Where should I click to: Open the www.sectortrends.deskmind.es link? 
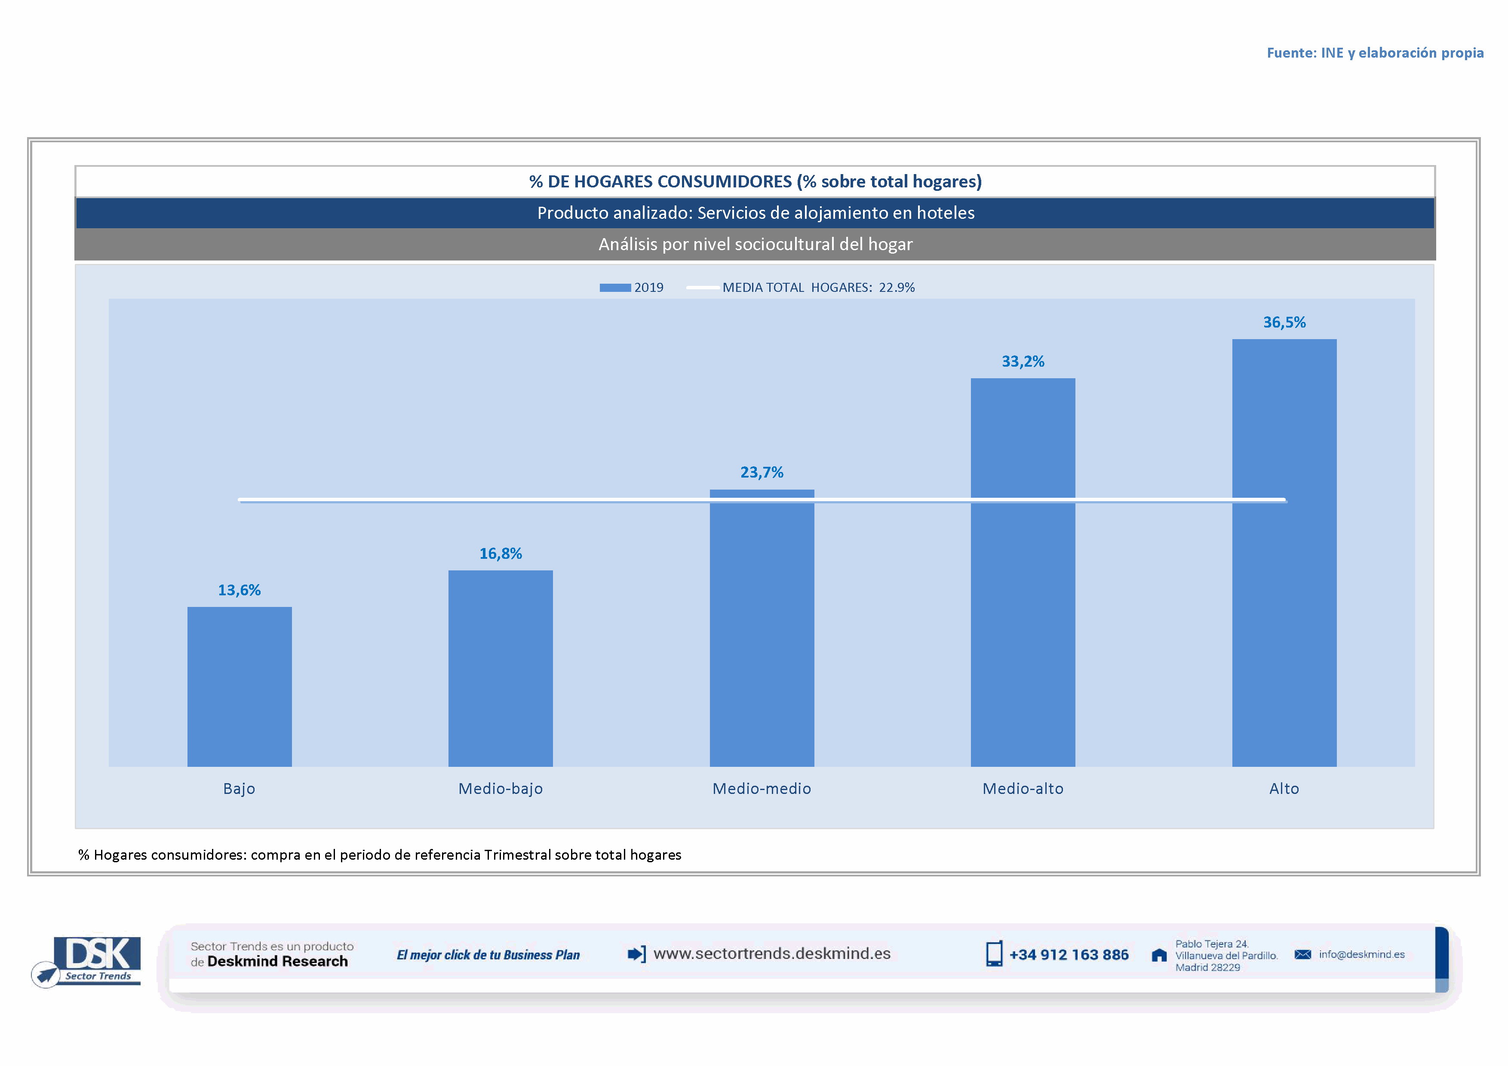(772, 954)
